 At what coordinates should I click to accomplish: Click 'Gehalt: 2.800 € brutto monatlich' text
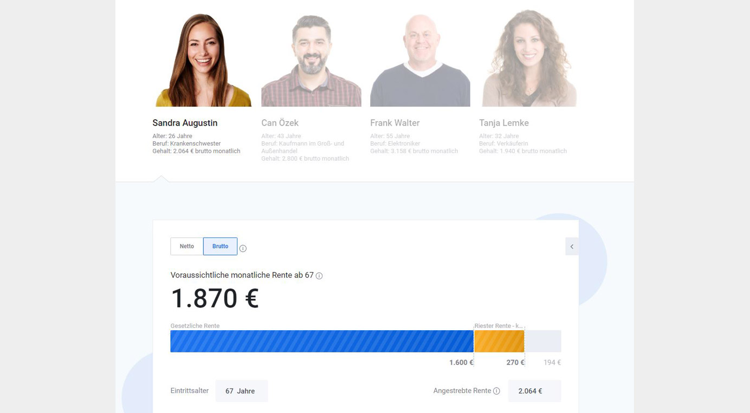point(305,159)
